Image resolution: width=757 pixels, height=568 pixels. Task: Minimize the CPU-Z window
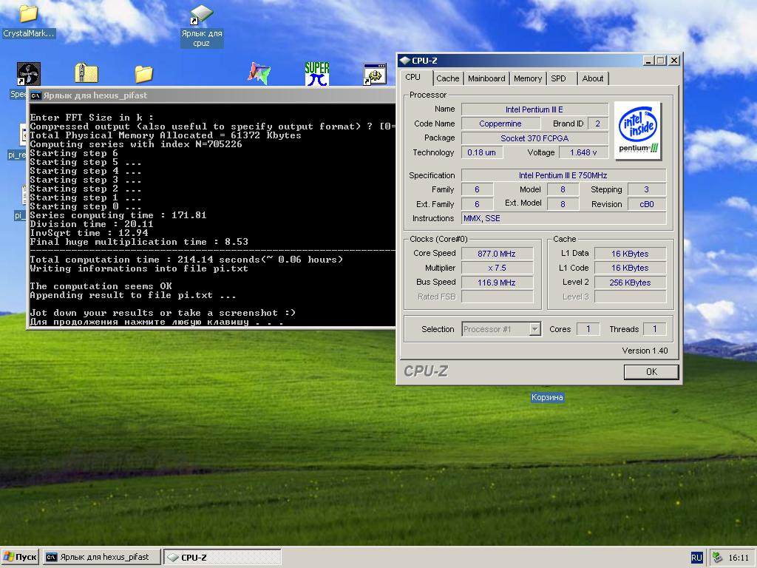coord(648,61)
